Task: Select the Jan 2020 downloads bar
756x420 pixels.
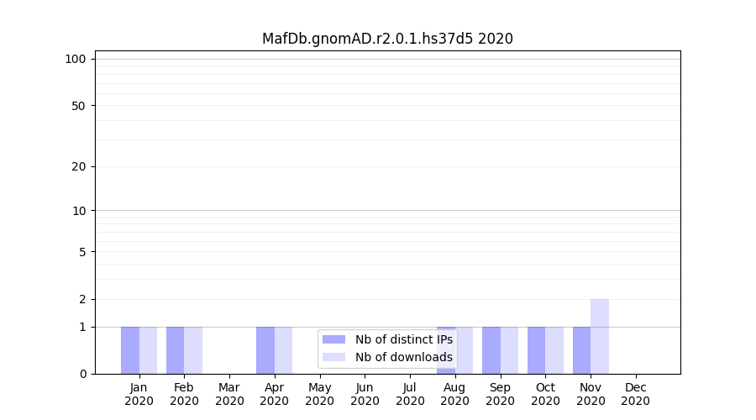Action: coord(148,350)
